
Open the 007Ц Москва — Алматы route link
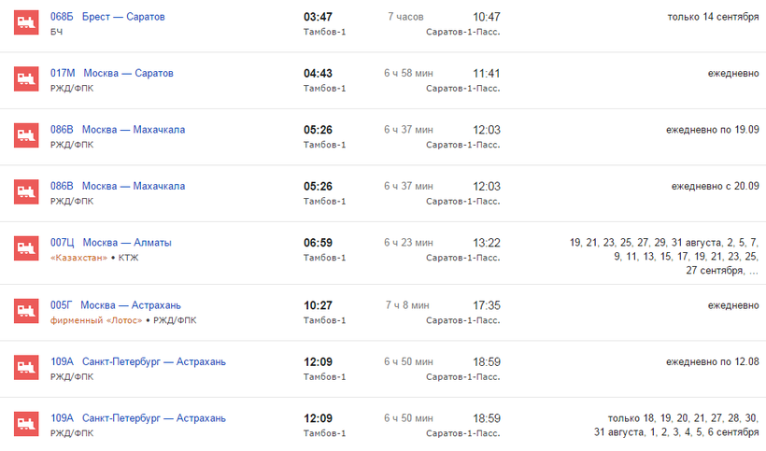point(111,243)
